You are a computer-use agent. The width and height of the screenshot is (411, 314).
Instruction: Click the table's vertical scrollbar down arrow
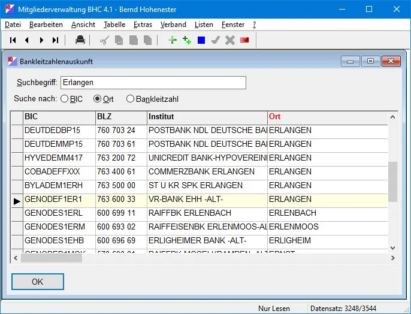(393, 247)
